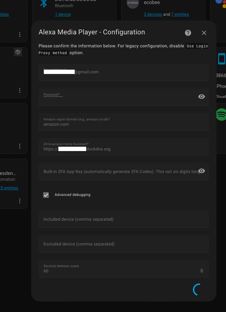The image size is (226, 312).
Task: Close the Alexa Media Player configuration dialog
Action: point(204,32)
